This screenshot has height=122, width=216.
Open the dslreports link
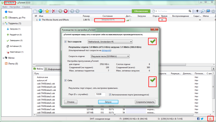pos(106,50)
